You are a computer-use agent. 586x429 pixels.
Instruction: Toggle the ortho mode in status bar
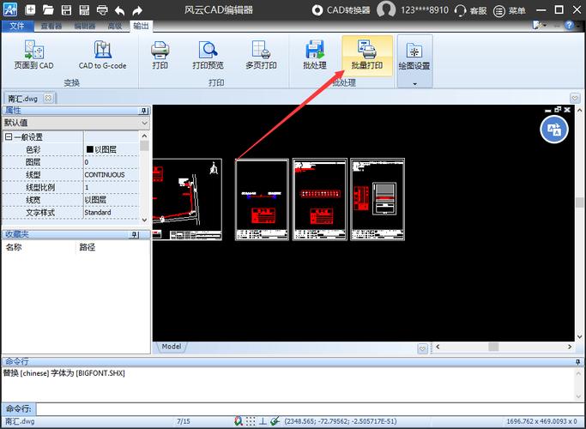(x=263, y=421)
